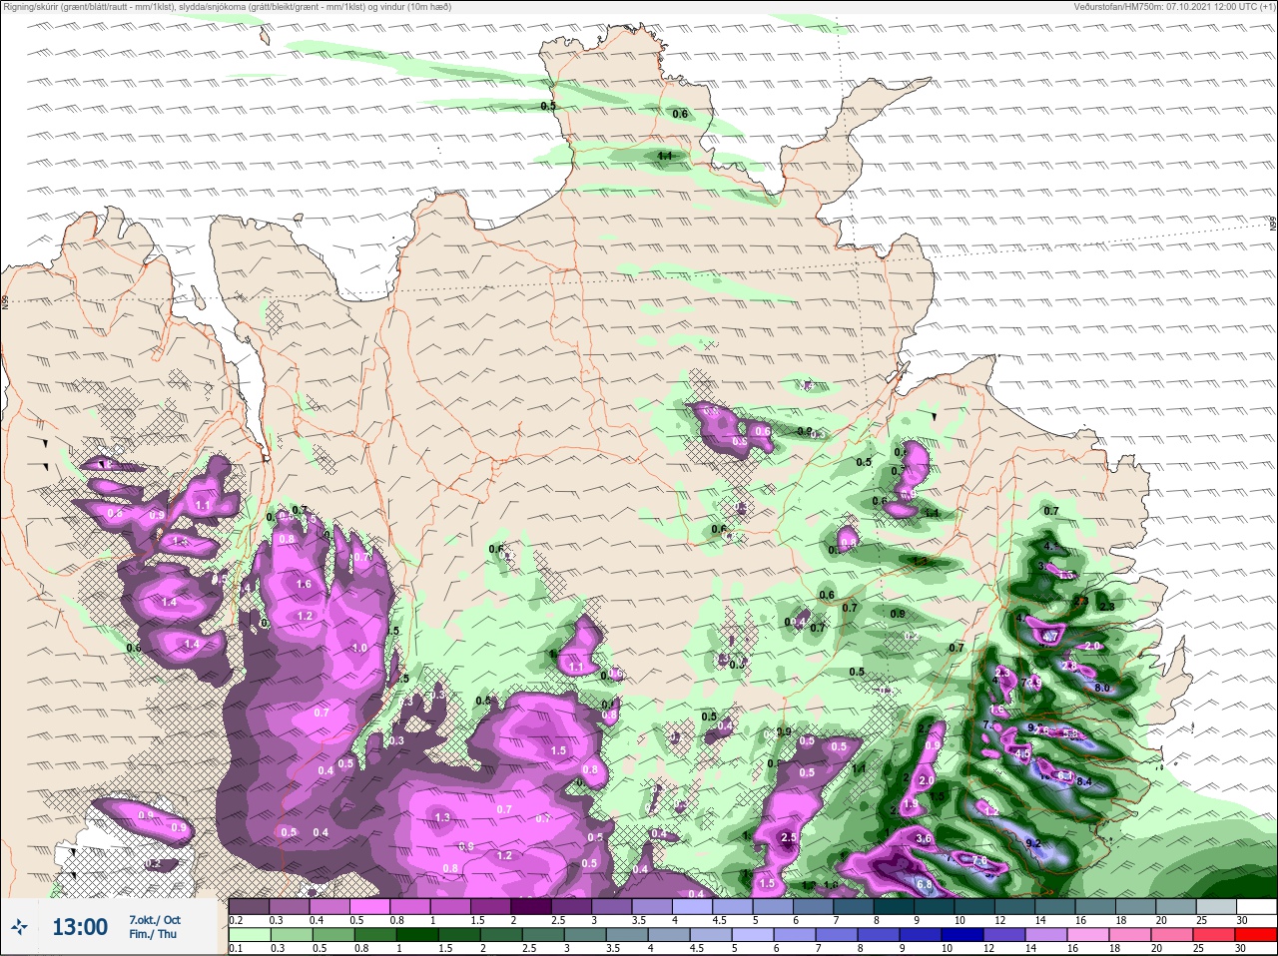Pick the dark navy swatch in lower legend
Screen dimensions: 1278x956
point(962,936)
